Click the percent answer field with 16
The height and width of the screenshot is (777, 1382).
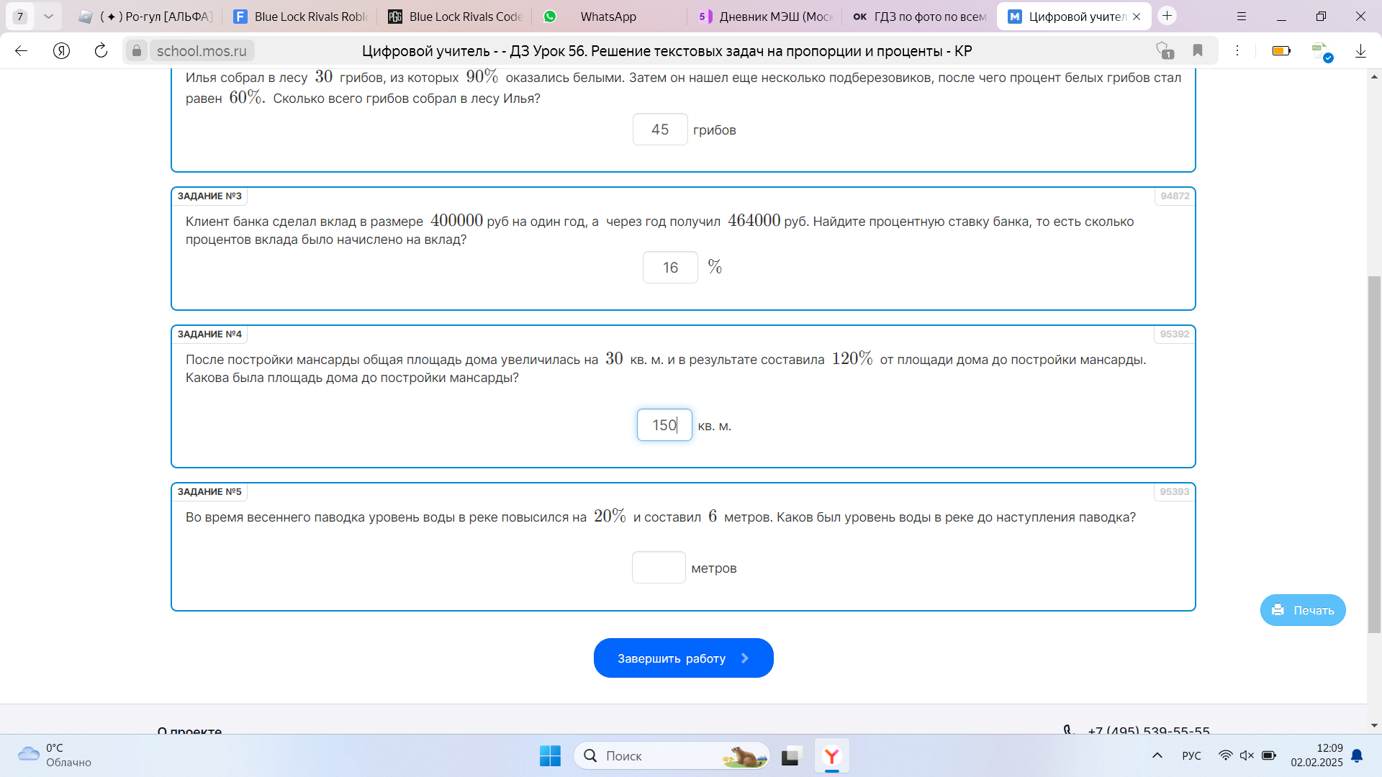pyautogui.click(x=670, y=268)
